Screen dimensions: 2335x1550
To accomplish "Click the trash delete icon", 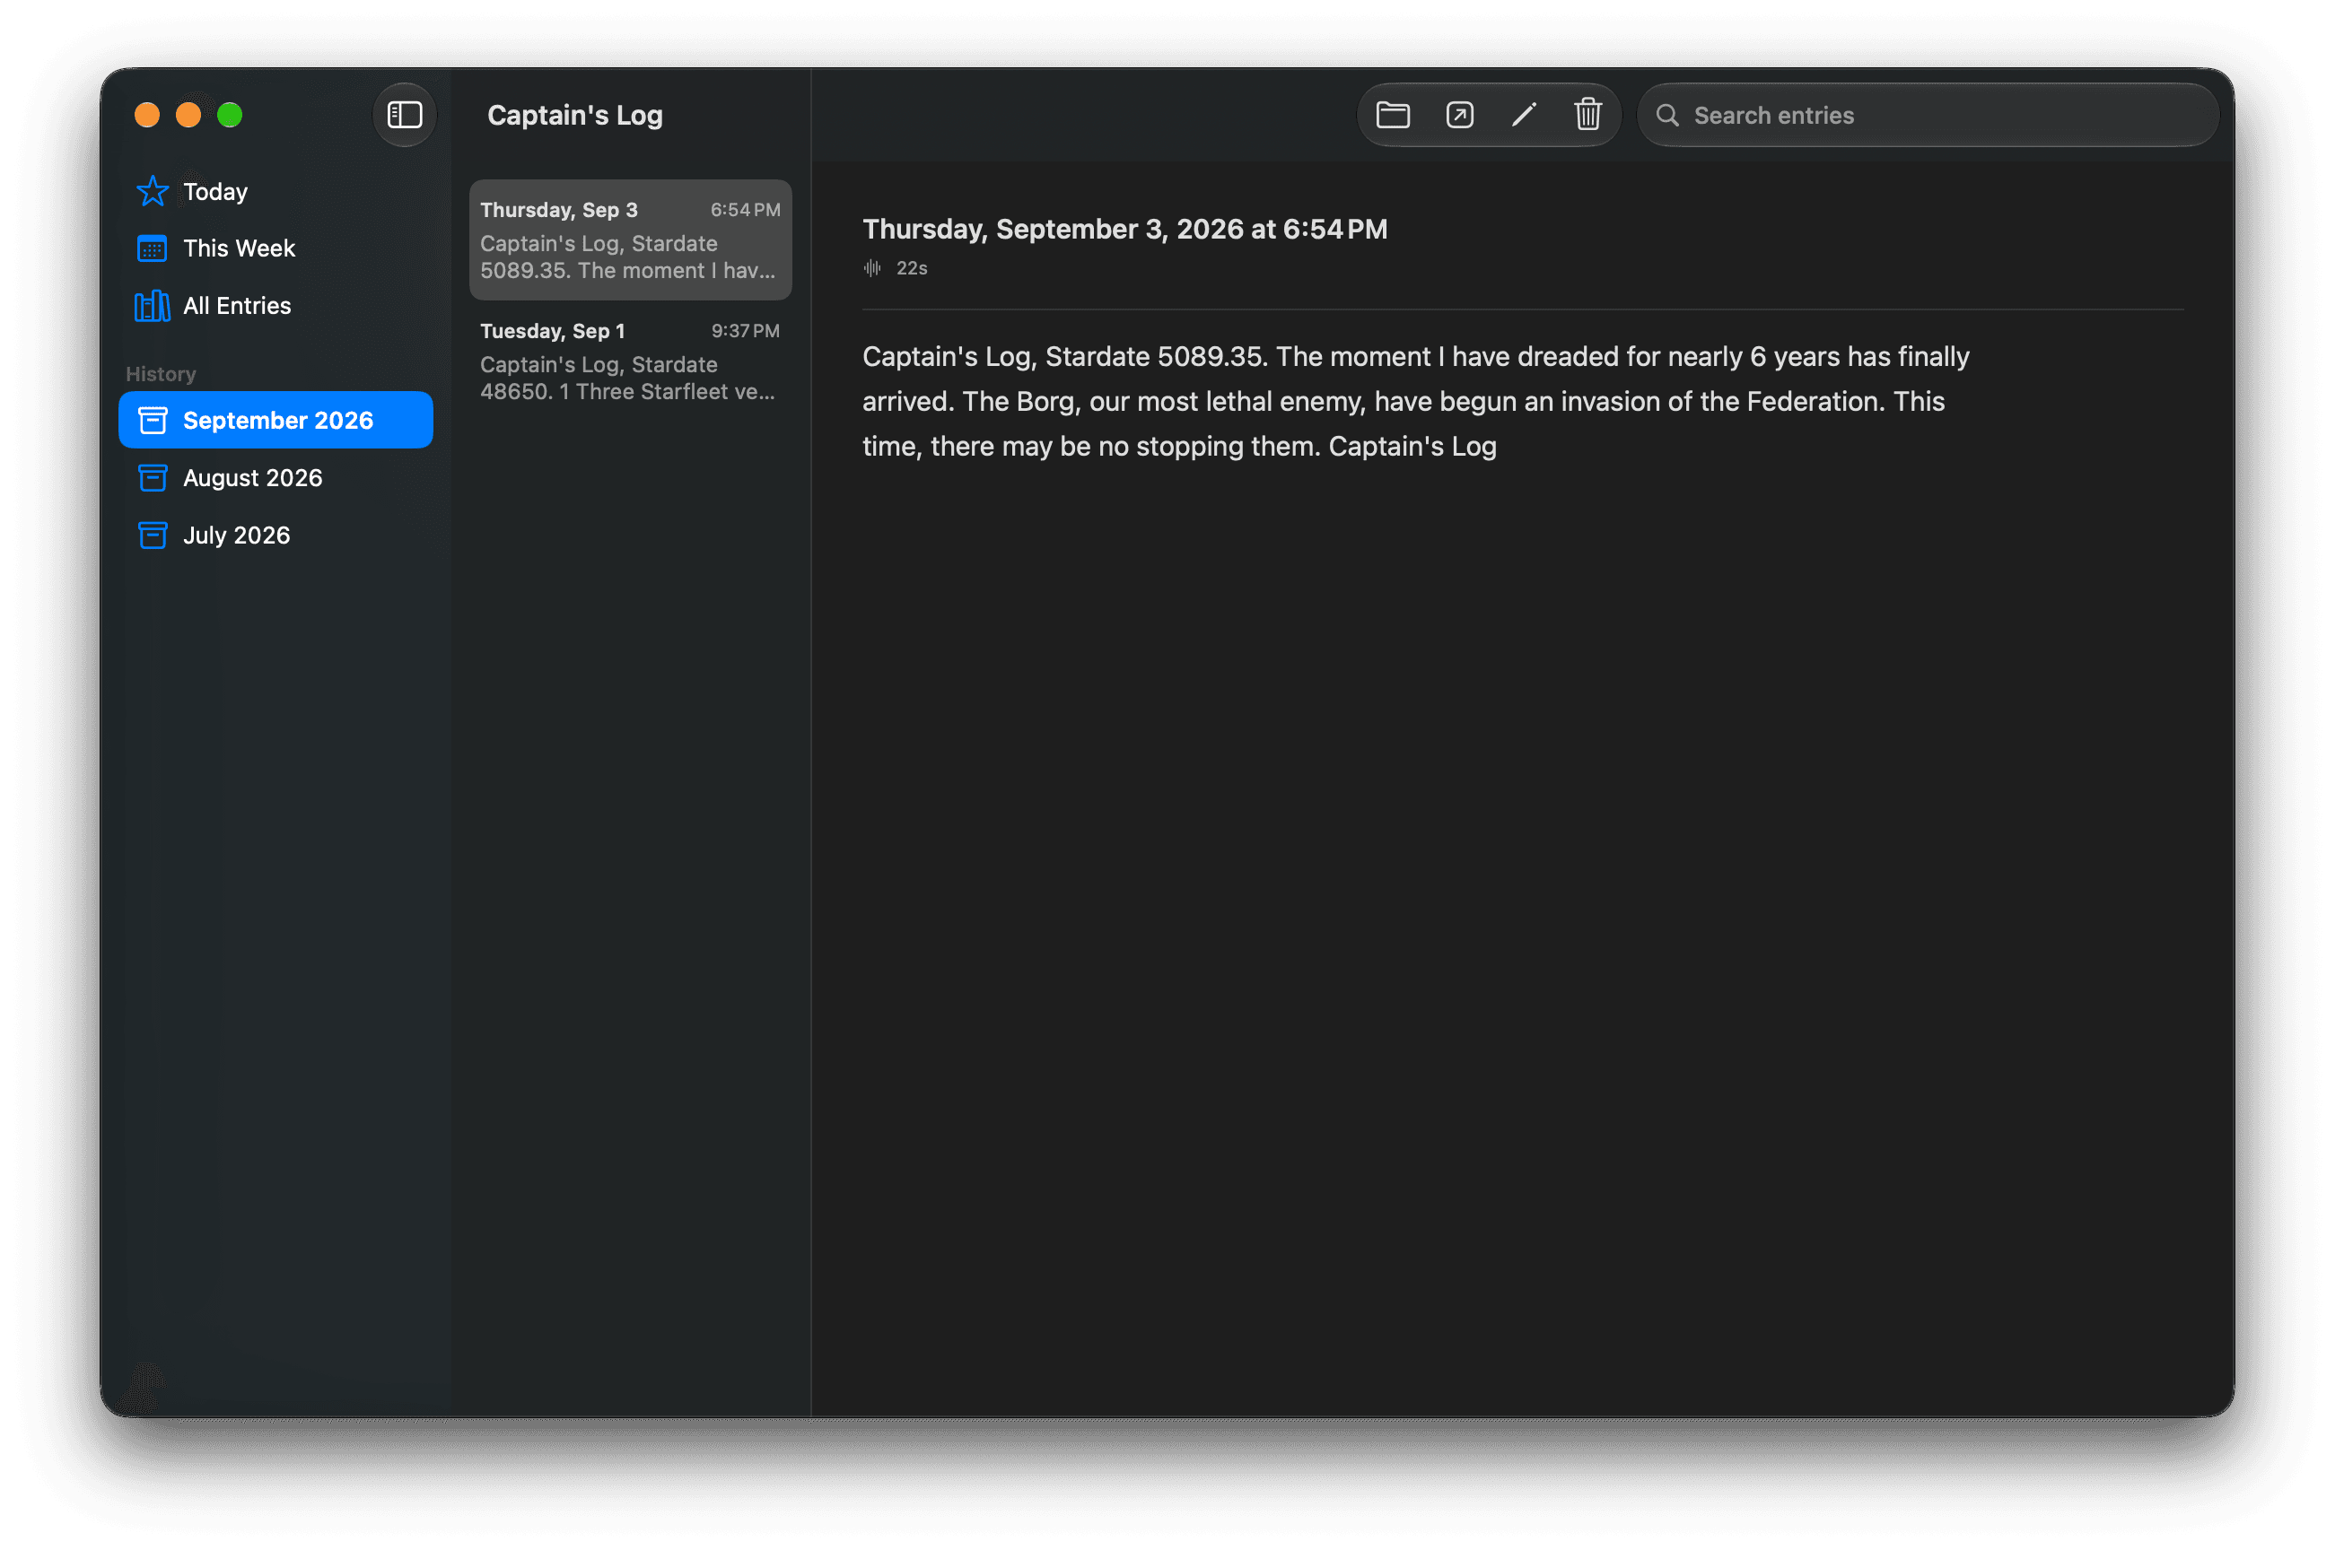I will point(1587,116).
